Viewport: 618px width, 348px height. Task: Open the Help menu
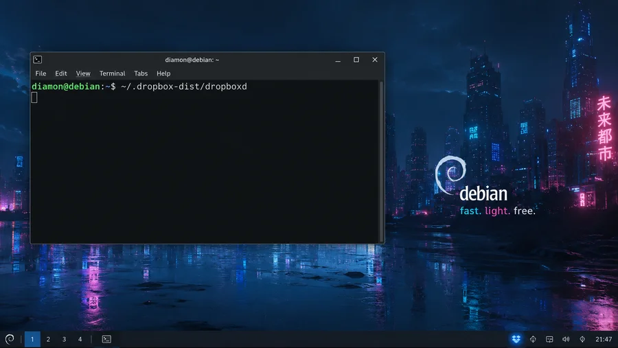163,73
